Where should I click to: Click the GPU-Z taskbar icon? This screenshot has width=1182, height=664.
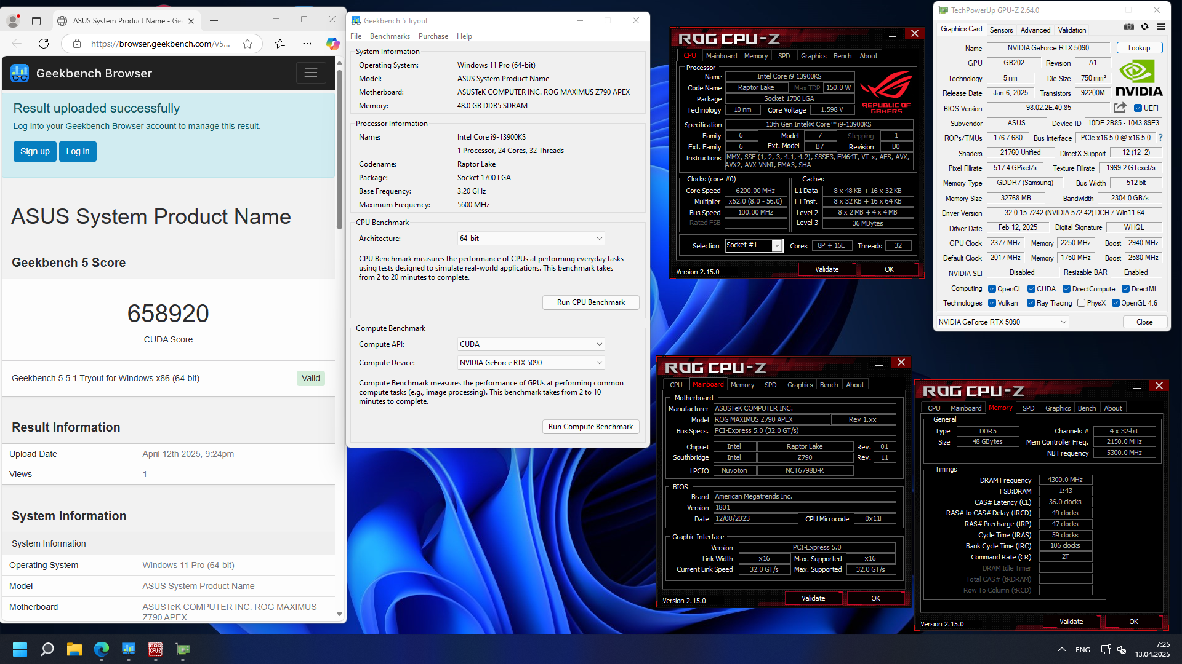click(x=183, y=649)
